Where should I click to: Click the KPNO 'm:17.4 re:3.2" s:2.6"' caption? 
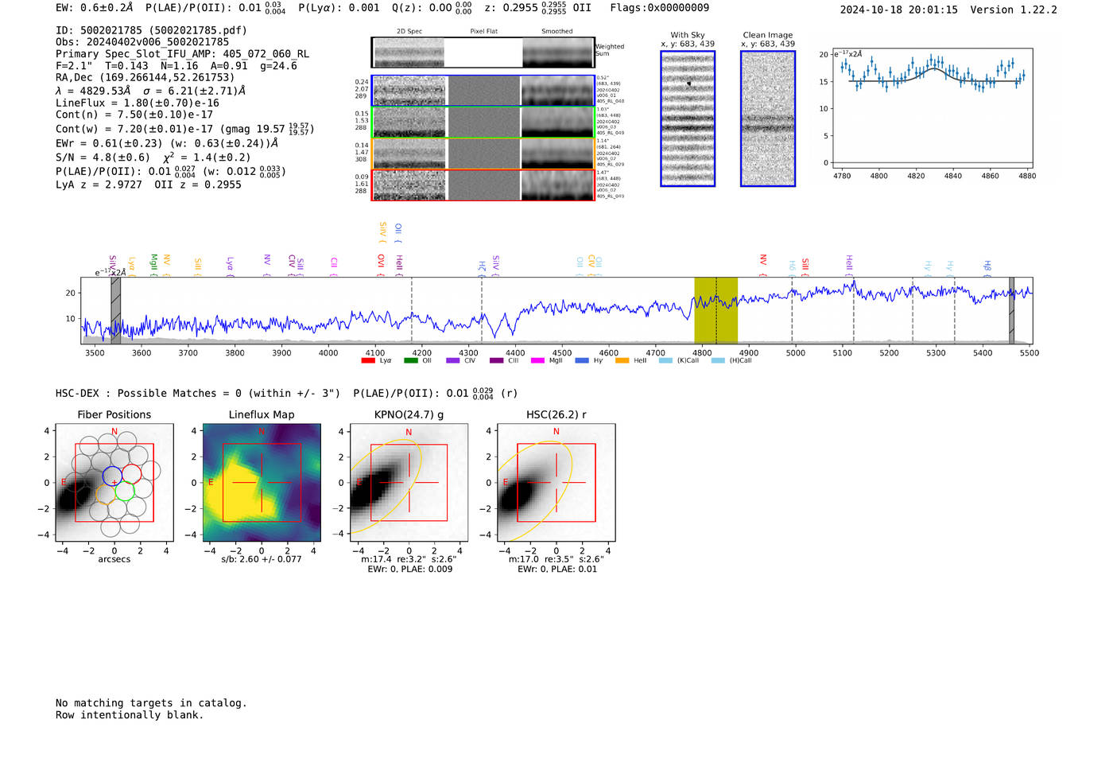coord(409,559)
